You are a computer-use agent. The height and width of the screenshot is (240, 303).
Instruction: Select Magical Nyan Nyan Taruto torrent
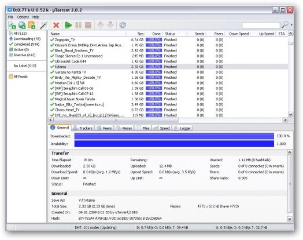tap(168, 99)
